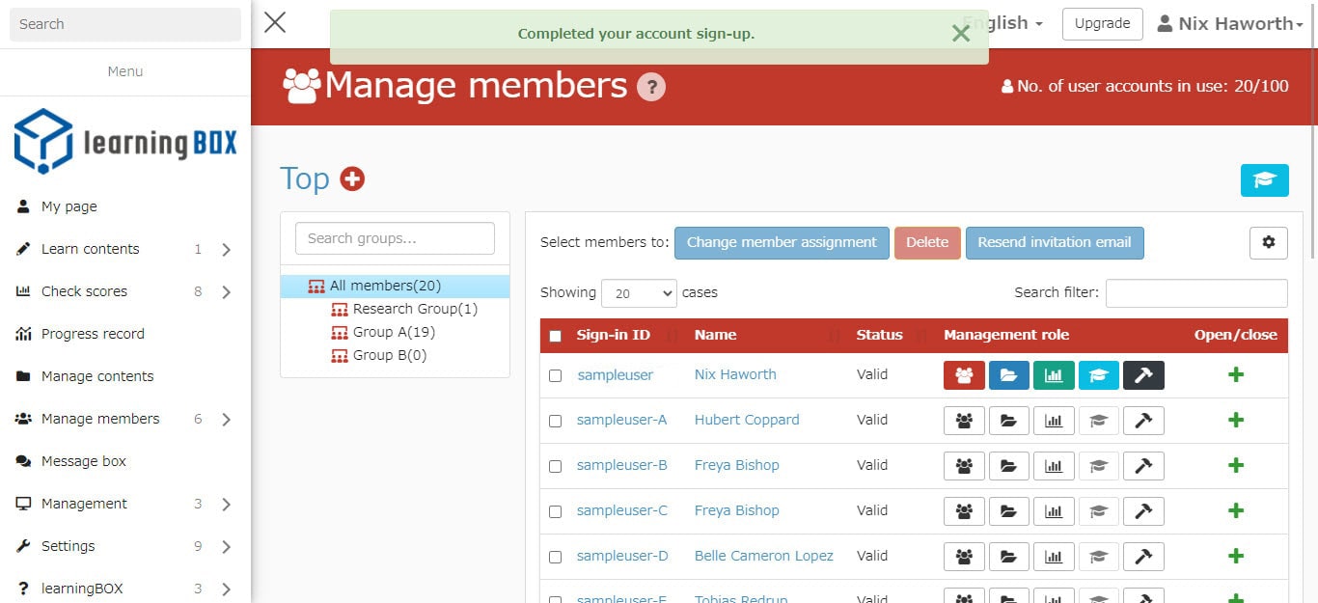The height and width of the screenshot is (603, 1318).
Task: Click the cyan graduation cap button at top right
Action: click(x=1264, y=180)
